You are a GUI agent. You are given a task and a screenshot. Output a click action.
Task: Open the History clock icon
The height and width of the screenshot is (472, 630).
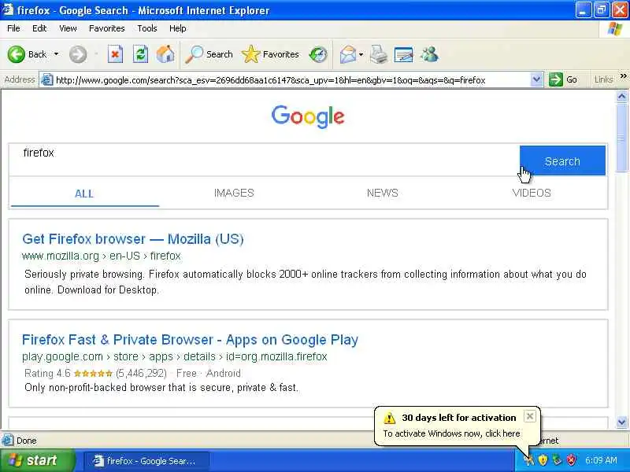318,54
